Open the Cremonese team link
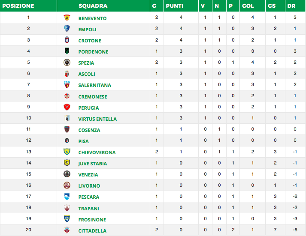Screen dimensions: 306x236 (x=93, y=97)
